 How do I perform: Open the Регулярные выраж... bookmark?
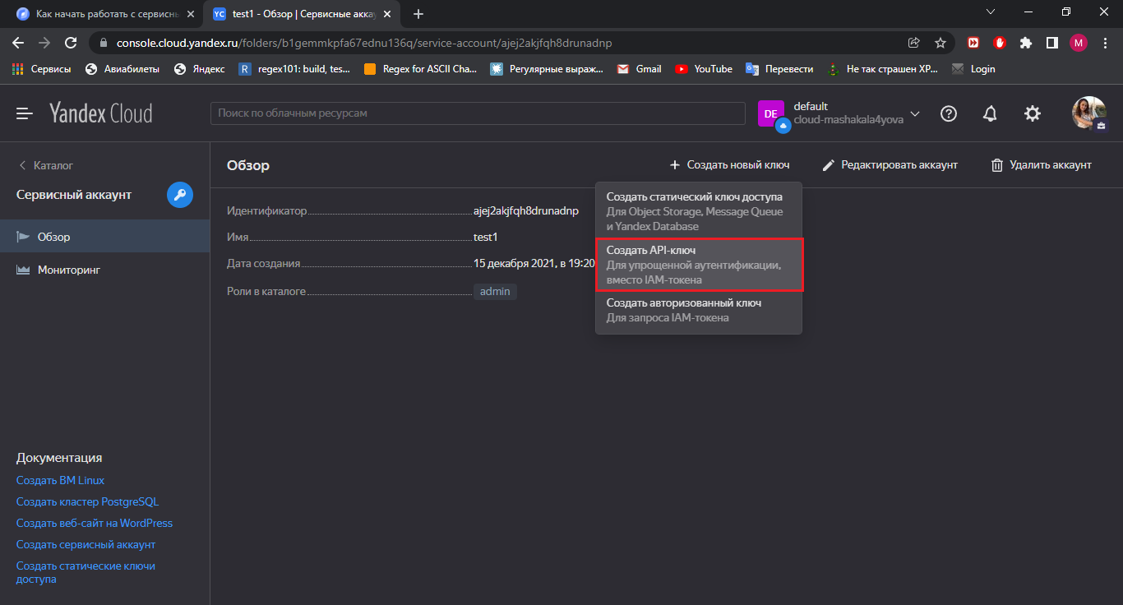point(547,69)
